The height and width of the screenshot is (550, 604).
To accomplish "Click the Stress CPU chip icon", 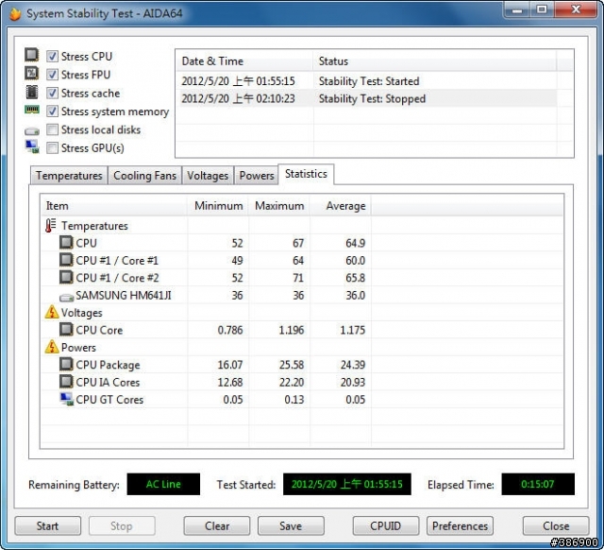I will click(x=31, y=55).
